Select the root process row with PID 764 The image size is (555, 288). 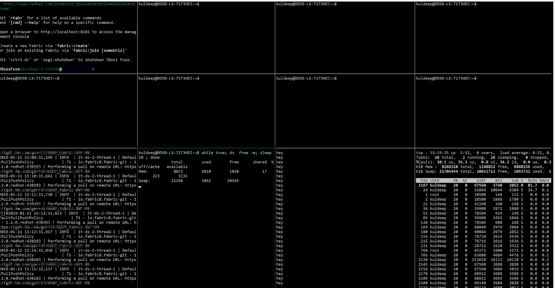[484, 251]
